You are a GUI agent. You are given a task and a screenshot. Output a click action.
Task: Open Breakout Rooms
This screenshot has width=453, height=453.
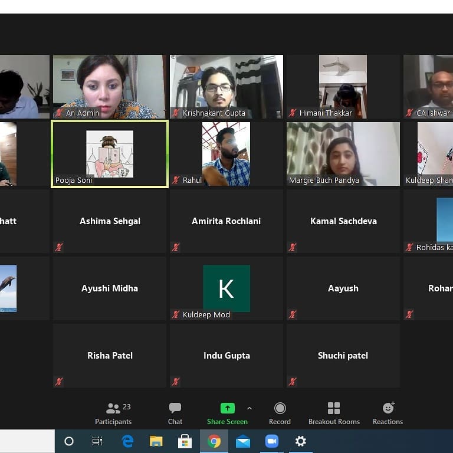334,413
